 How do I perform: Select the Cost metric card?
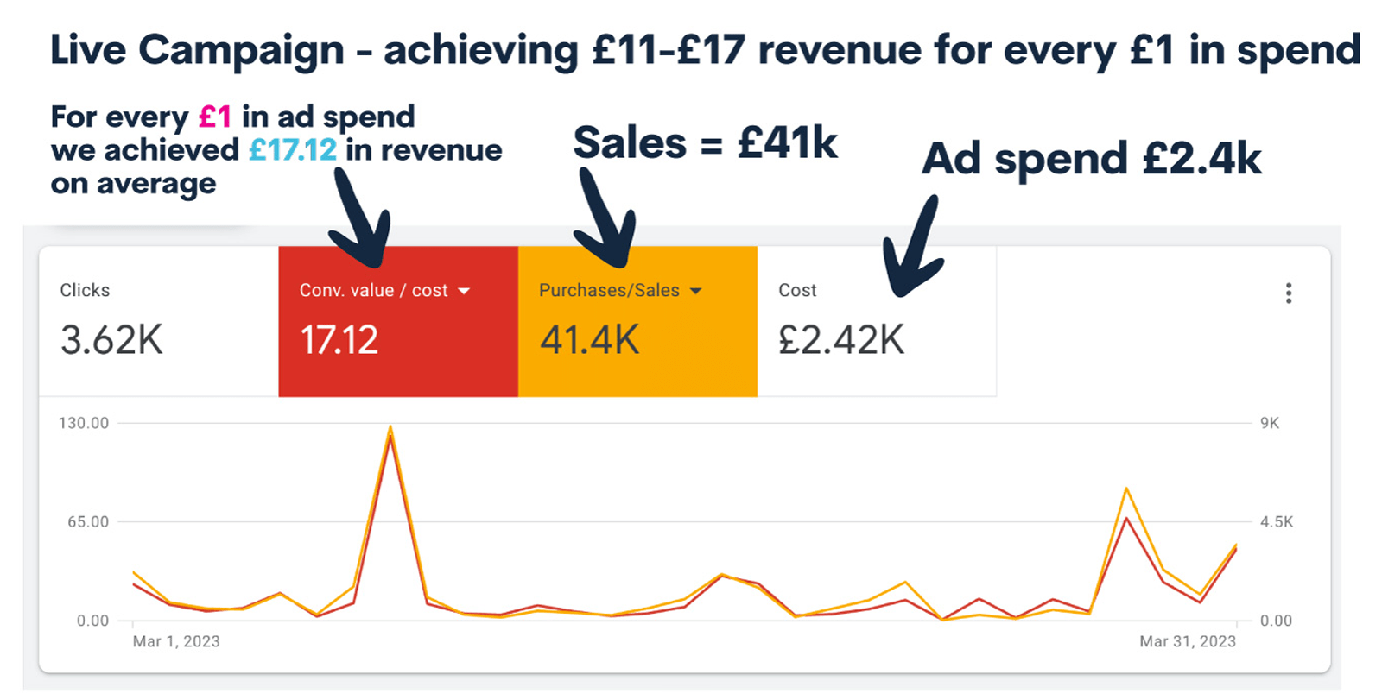point(877,321)
